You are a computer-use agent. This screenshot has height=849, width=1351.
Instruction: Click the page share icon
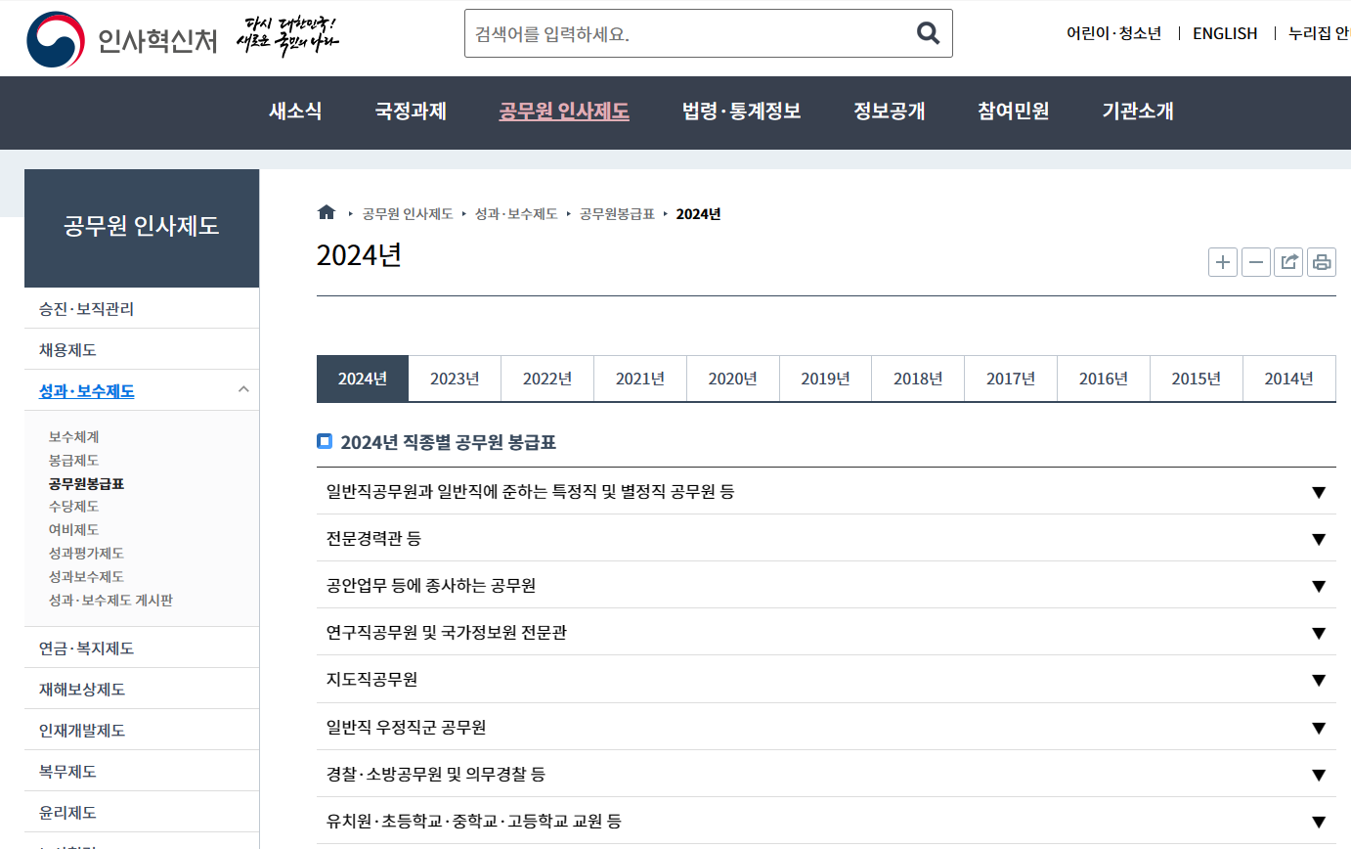(1288, 262)
